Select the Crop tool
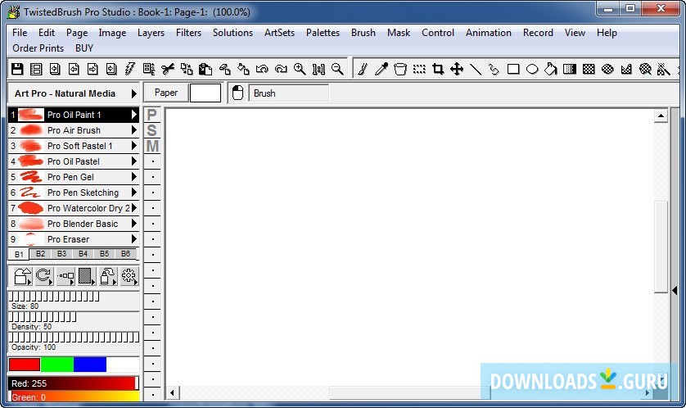 438,69
